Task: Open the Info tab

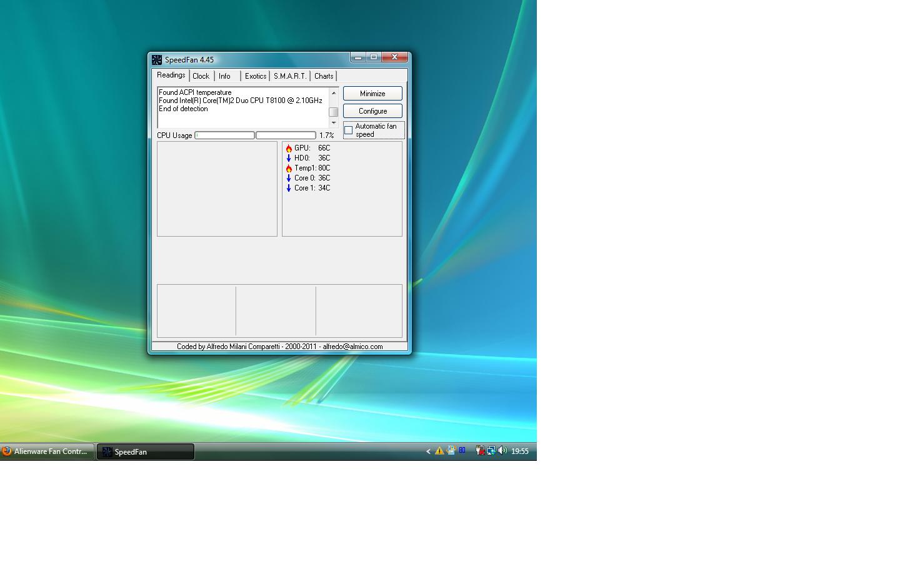Action: [224, 76]
